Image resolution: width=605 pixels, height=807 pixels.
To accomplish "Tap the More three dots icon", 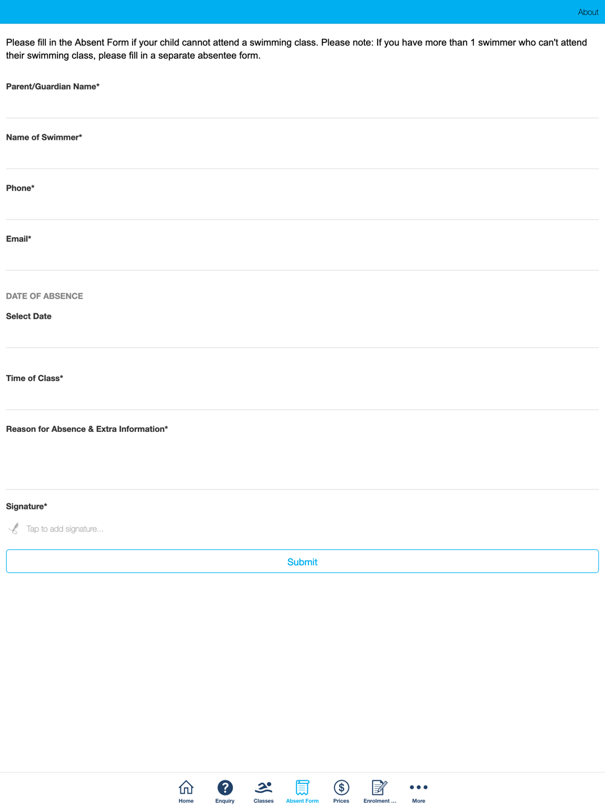I will [419, 787].
